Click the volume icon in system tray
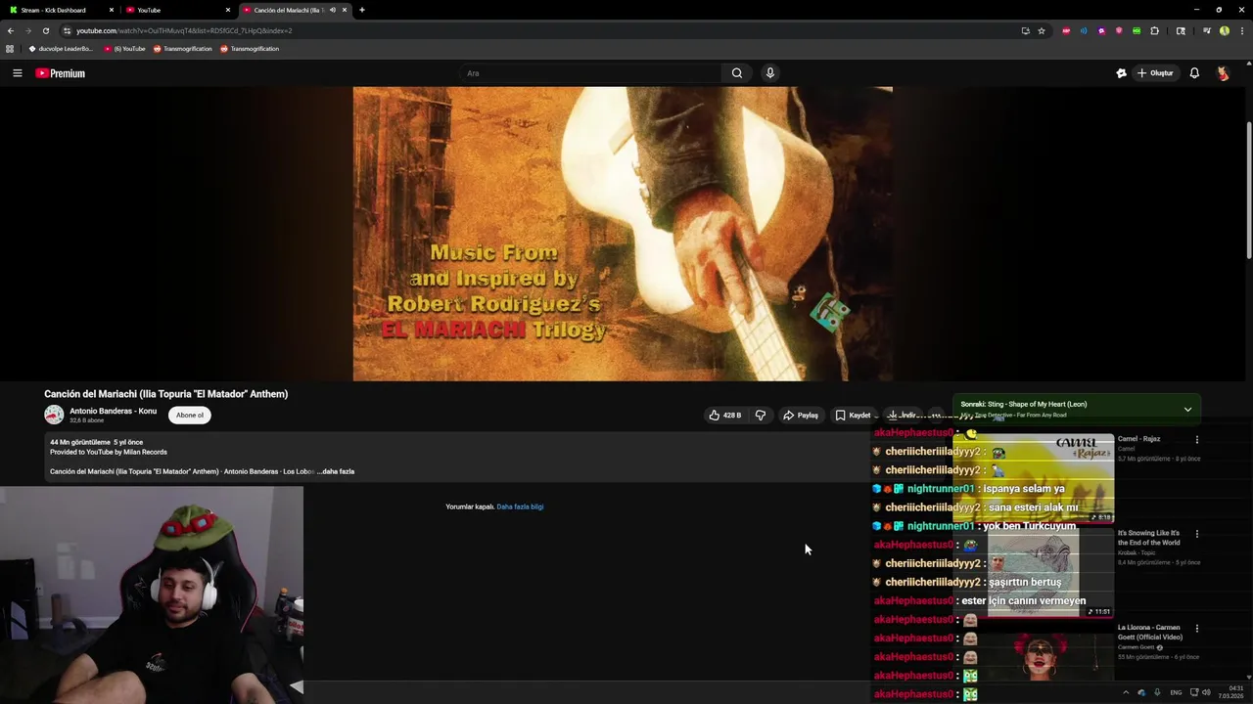The width and height of the screenshot is (1253, 704). [1206, 692]
